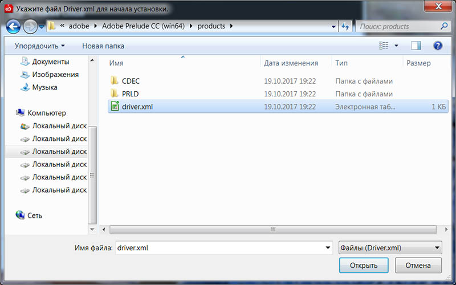Screen dimensions: 456x285
Task: Change the view with the view-mode icon
Action: tap(384, 46)
